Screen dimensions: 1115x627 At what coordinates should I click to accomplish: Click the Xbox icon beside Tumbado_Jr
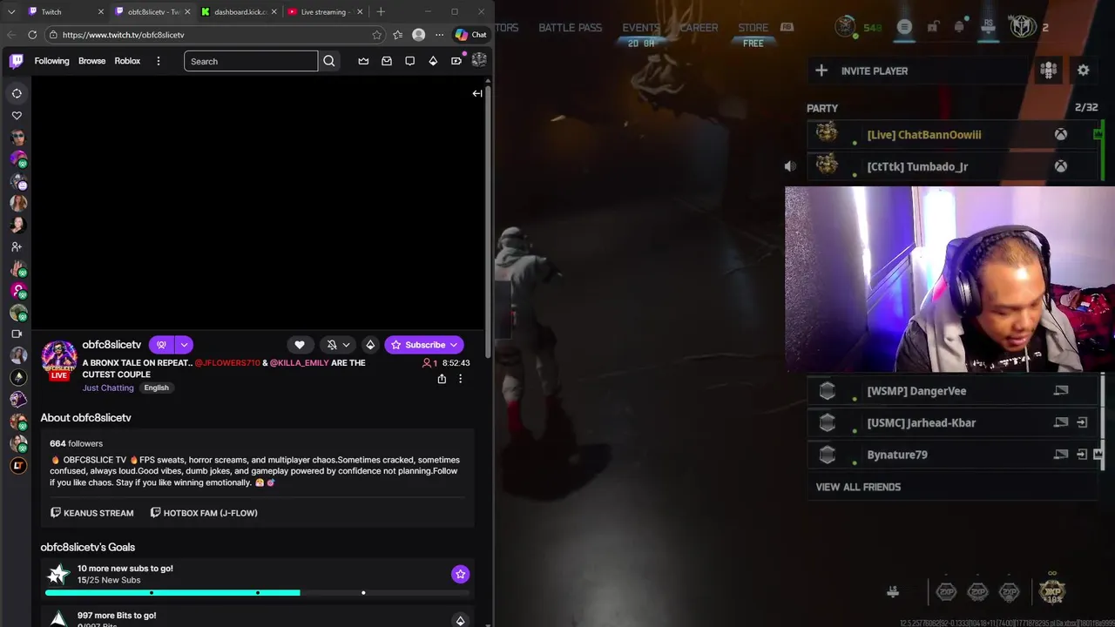point(1061,166)
